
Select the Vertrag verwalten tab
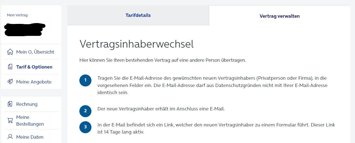click(x=279, y=16)
